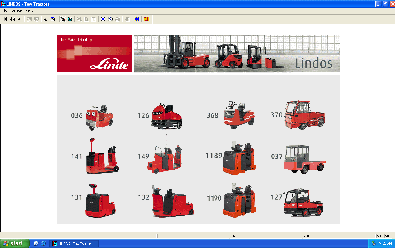Select the circled 2 toolbar icon

(x=110, y=19)
